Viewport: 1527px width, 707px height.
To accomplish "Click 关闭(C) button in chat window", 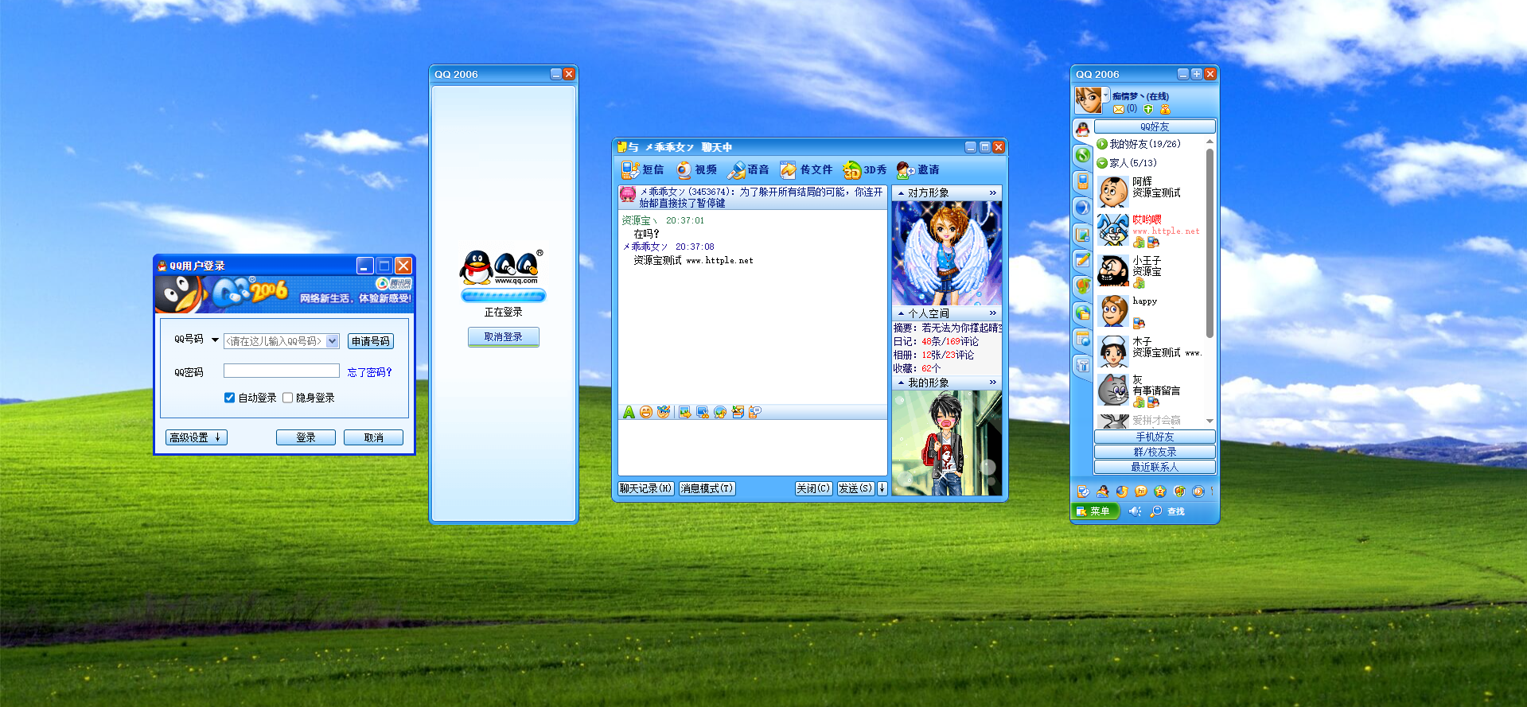I will (x=813, y=488).
